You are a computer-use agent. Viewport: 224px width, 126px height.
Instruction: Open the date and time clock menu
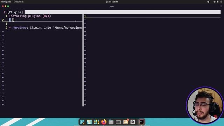(x=112, y=2)
